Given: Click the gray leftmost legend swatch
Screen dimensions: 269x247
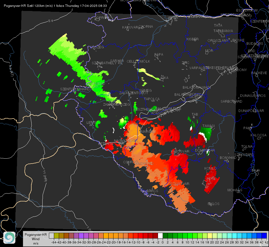Looking at the screenshot, I should pos(51,236).
